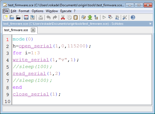Open the Format menu
The height and width of the screenshot is (114, 155).
coord(24,11)
